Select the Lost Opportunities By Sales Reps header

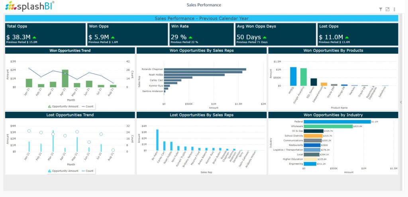pyautogui.click(x=201, y=115)
